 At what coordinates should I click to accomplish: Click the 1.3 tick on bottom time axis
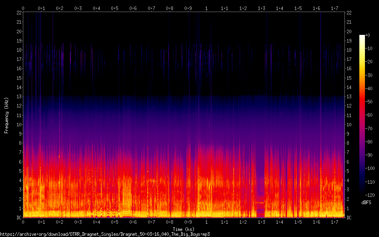point(261,222)
